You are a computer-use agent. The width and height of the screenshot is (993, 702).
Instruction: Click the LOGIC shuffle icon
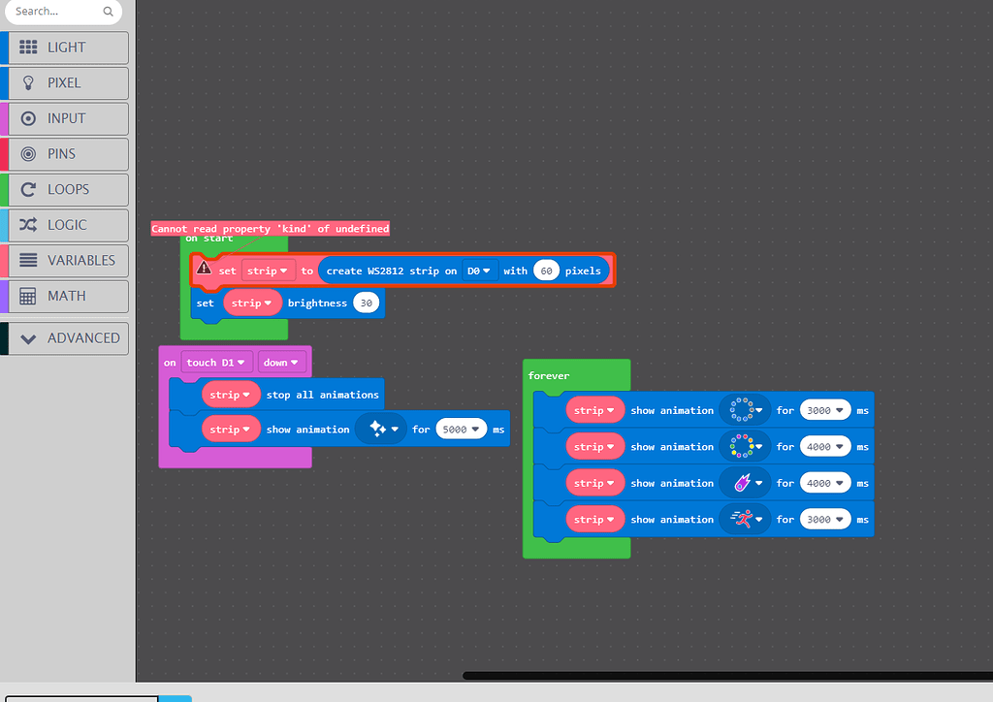(x=28, y=225)
